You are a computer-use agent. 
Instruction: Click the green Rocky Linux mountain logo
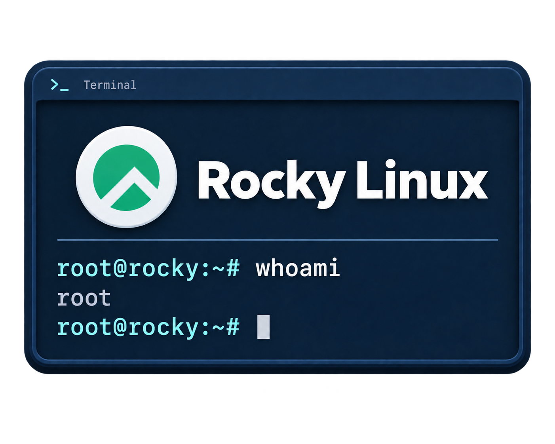[x=126, y=177]
